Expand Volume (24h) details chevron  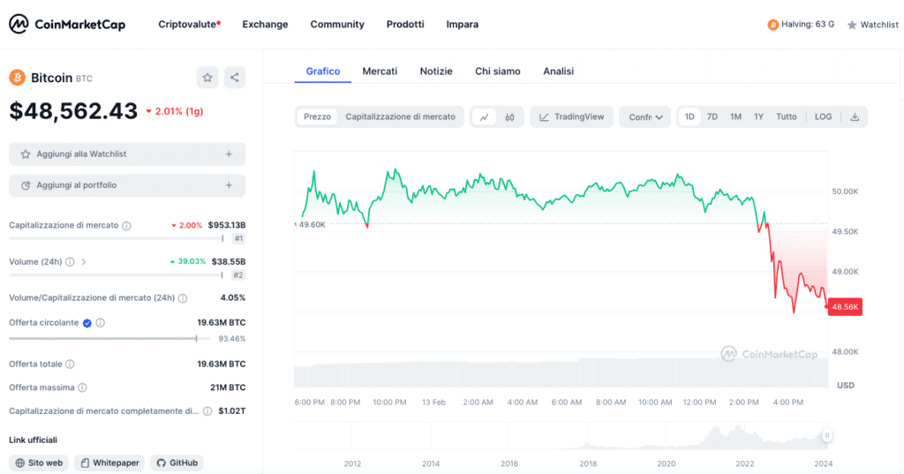coord(84,262)
